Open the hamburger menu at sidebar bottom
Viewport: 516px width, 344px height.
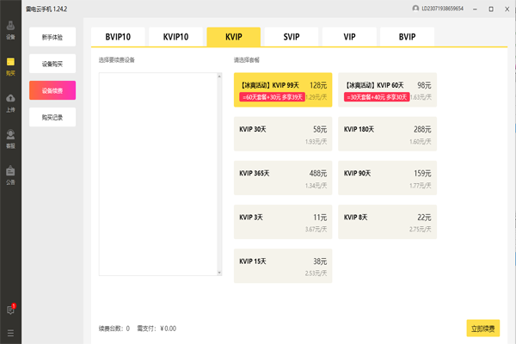(10, 332)
